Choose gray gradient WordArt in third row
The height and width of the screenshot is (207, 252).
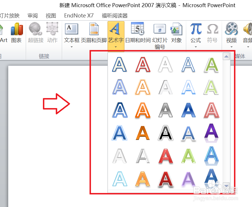coord(166,110)
